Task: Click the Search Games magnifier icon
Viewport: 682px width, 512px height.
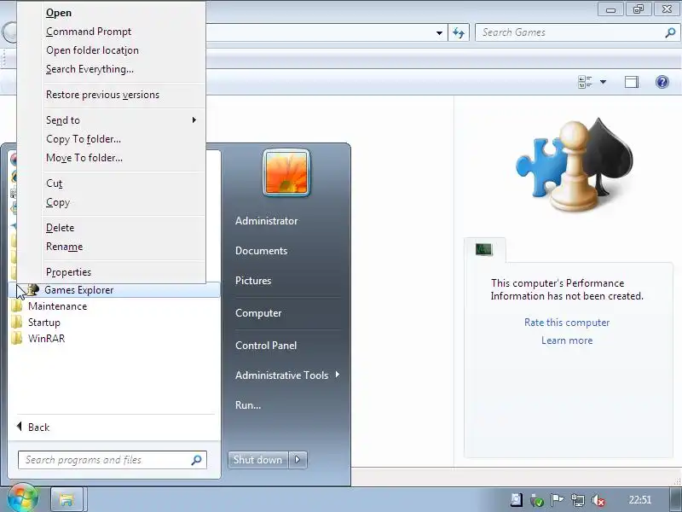Action: [670, 32]
